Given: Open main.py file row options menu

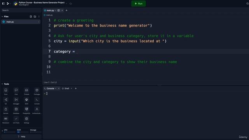Looking at the screenshot, I should click(39, 22).
